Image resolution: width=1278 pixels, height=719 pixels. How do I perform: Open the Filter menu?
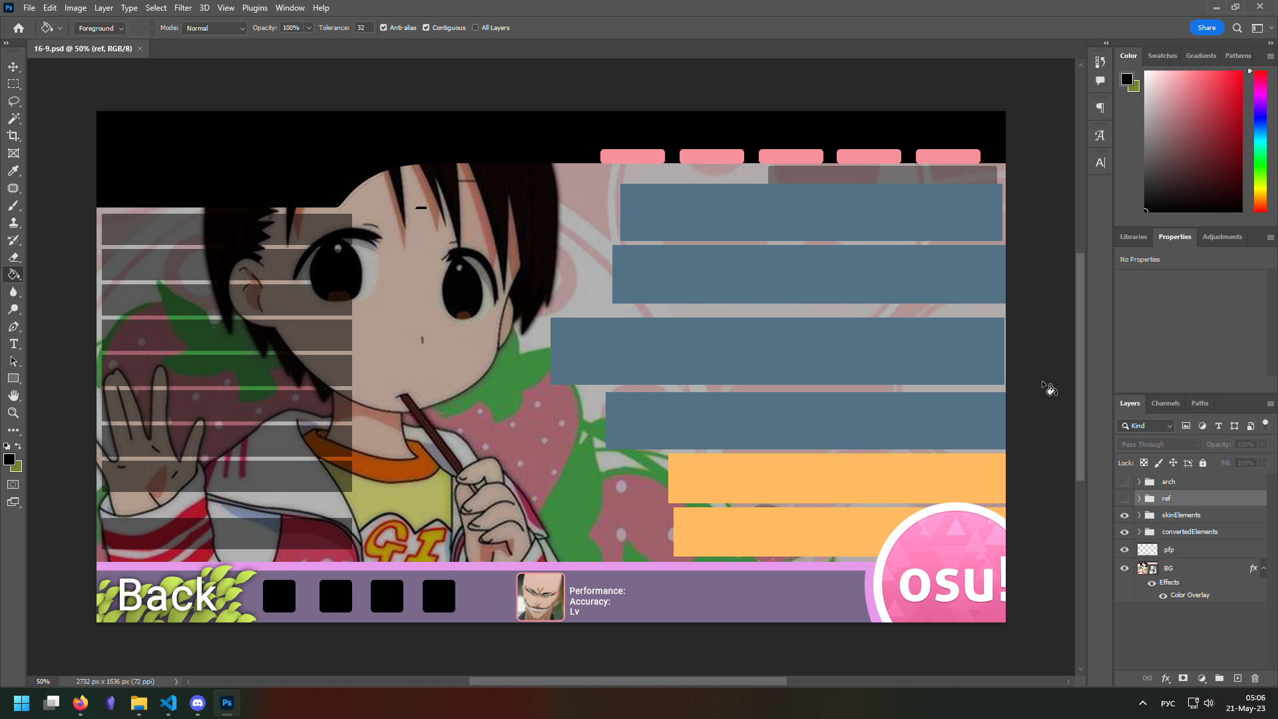[x=182, y=8]
